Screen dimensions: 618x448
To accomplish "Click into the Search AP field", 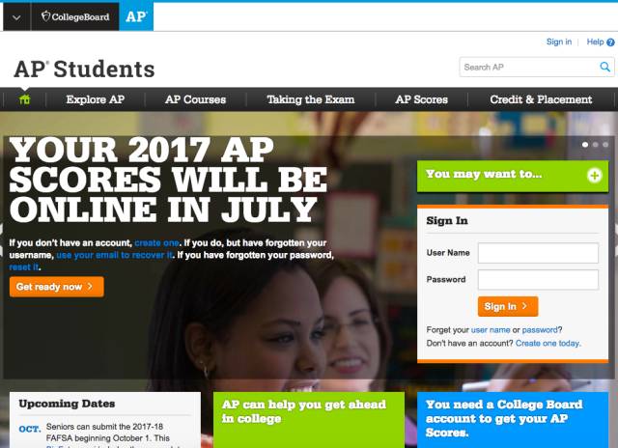I will coord(529,67).
